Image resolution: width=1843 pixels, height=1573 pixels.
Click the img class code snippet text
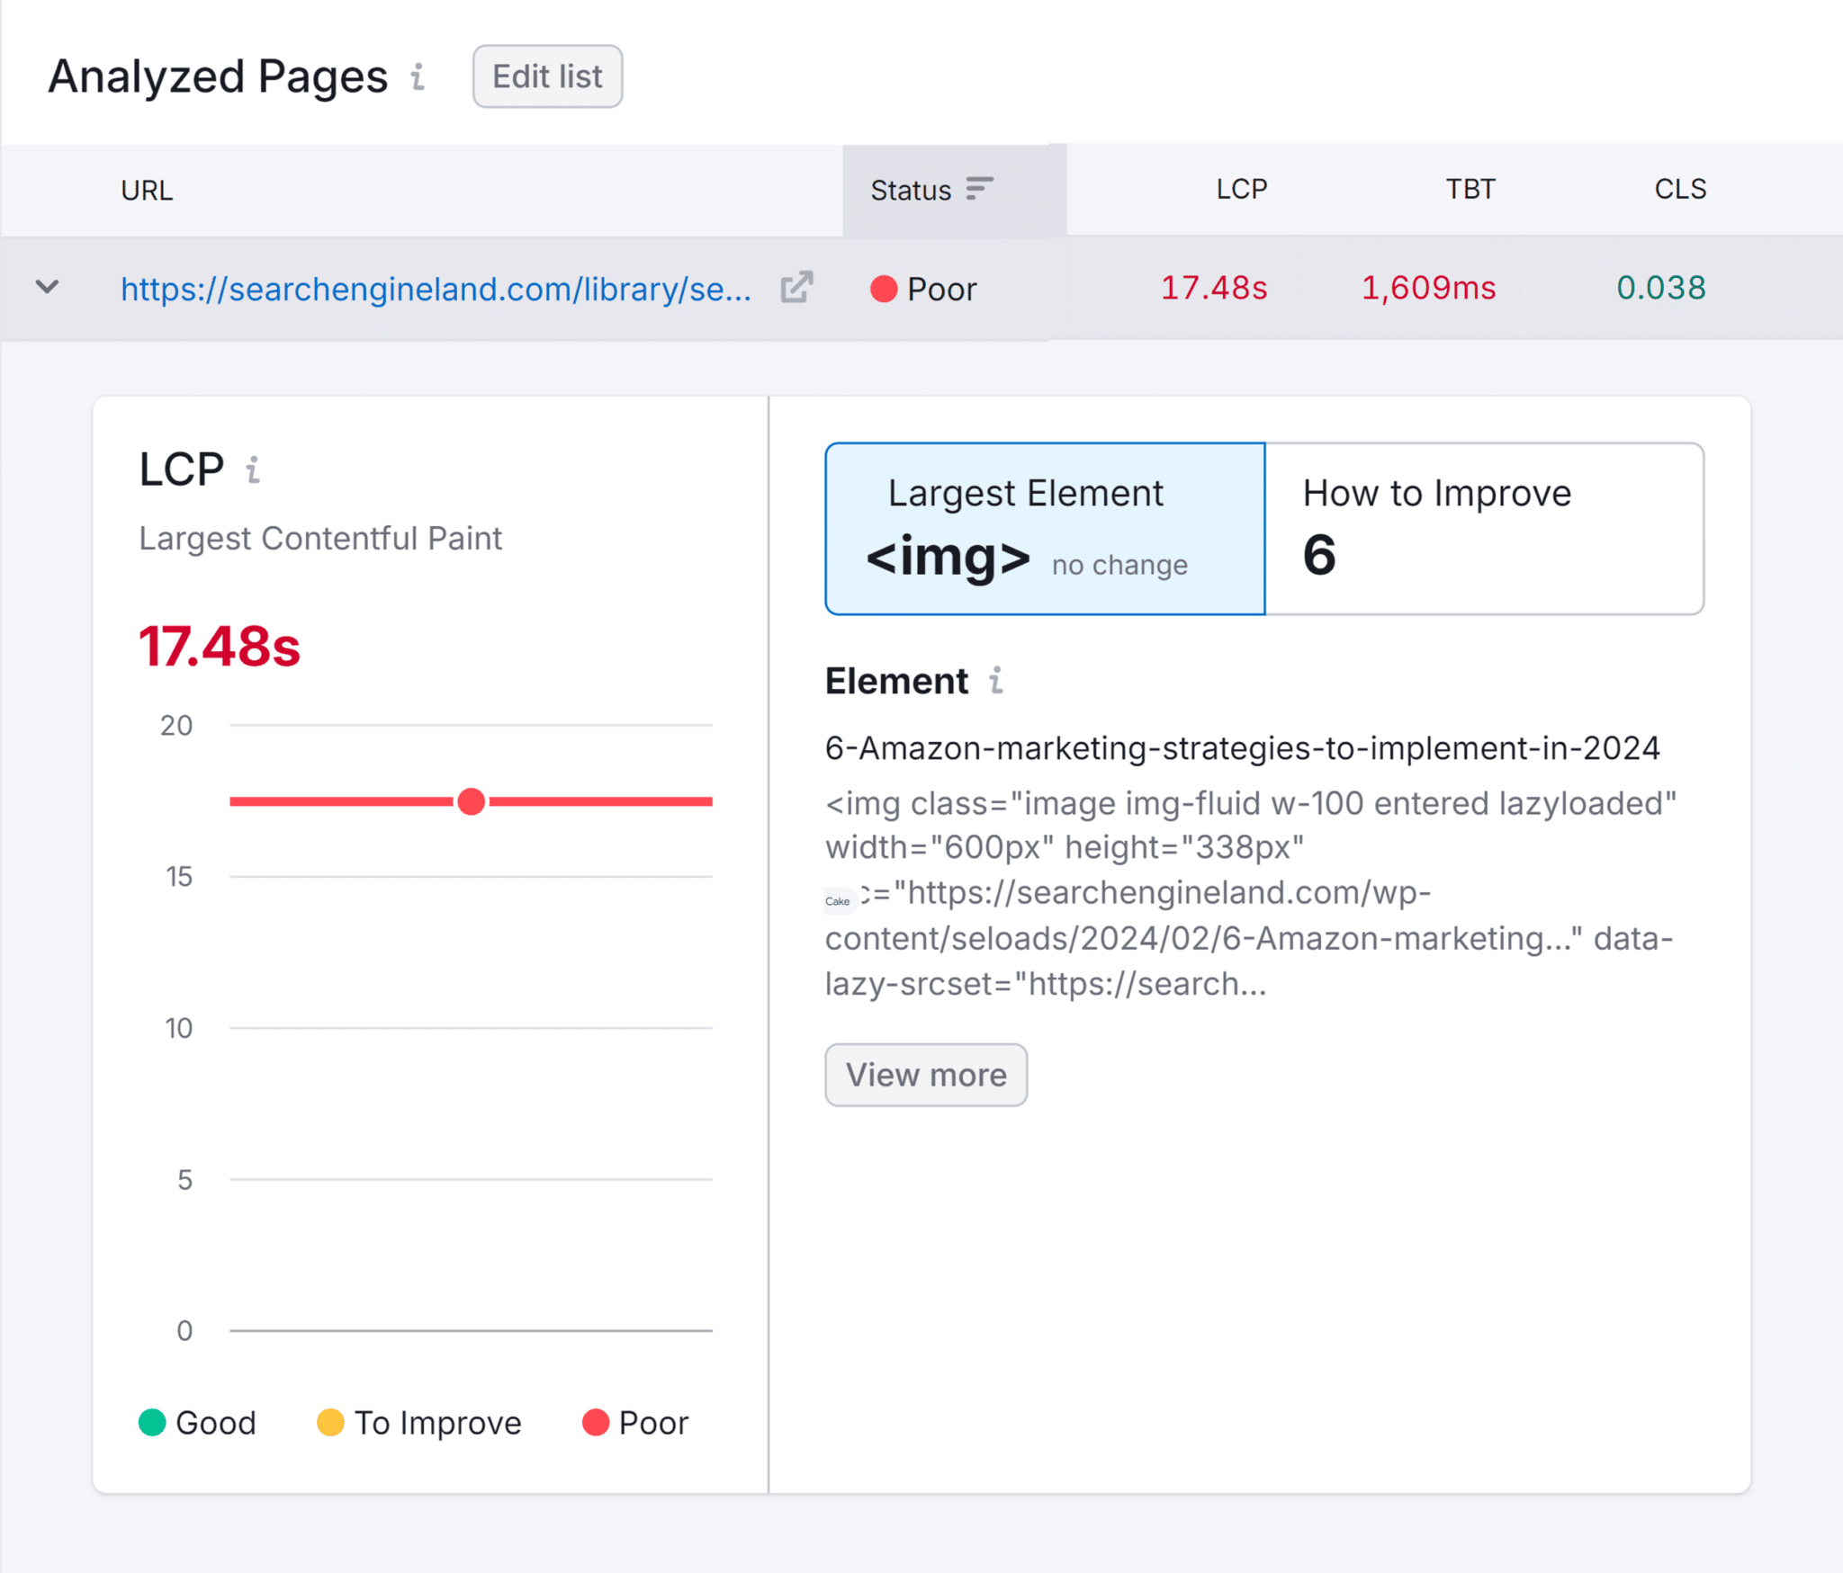(1251, 893)
